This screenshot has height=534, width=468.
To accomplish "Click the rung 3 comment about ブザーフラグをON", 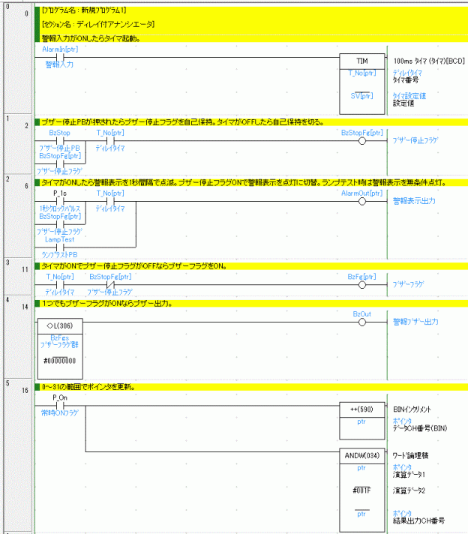I will [x=134, y=266].
